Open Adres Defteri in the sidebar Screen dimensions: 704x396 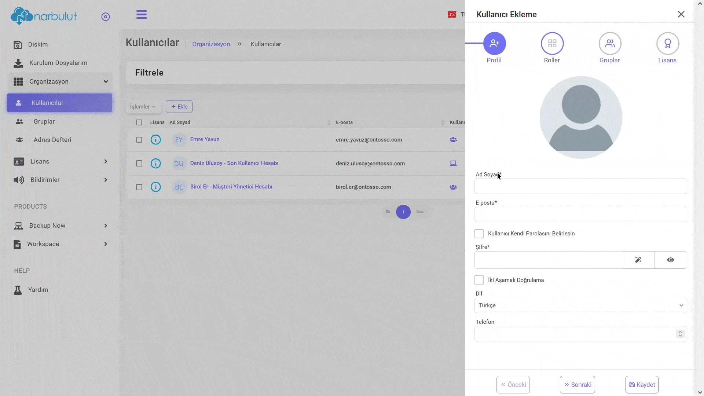[x=52, y=140]
